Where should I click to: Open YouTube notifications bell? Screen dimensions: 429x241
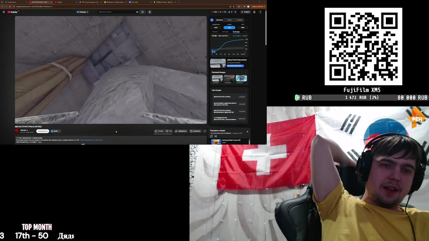point(254,12)
